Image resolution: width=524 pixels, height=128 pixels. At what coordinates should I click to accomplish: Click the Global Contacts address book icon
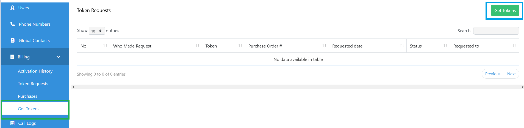click(13, 40)
